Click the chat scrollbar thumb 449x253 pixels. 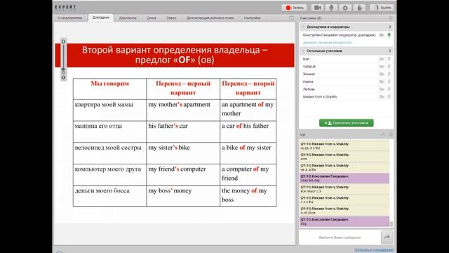point(391,223)
